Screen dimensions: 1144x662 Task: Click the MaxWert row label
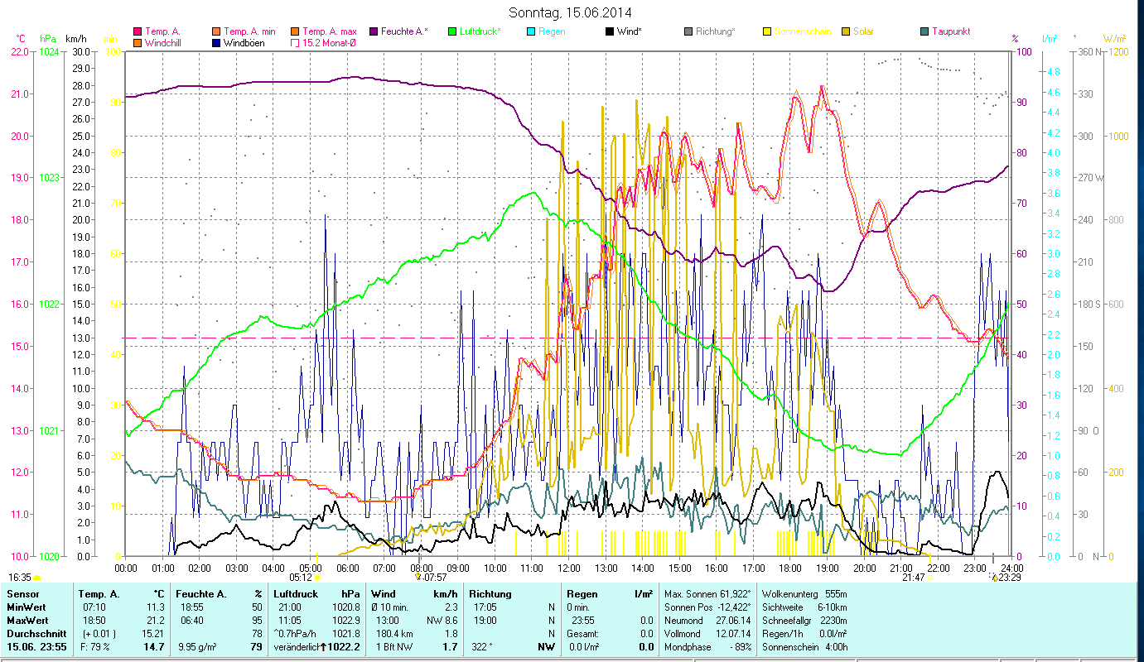coord(27,621)
